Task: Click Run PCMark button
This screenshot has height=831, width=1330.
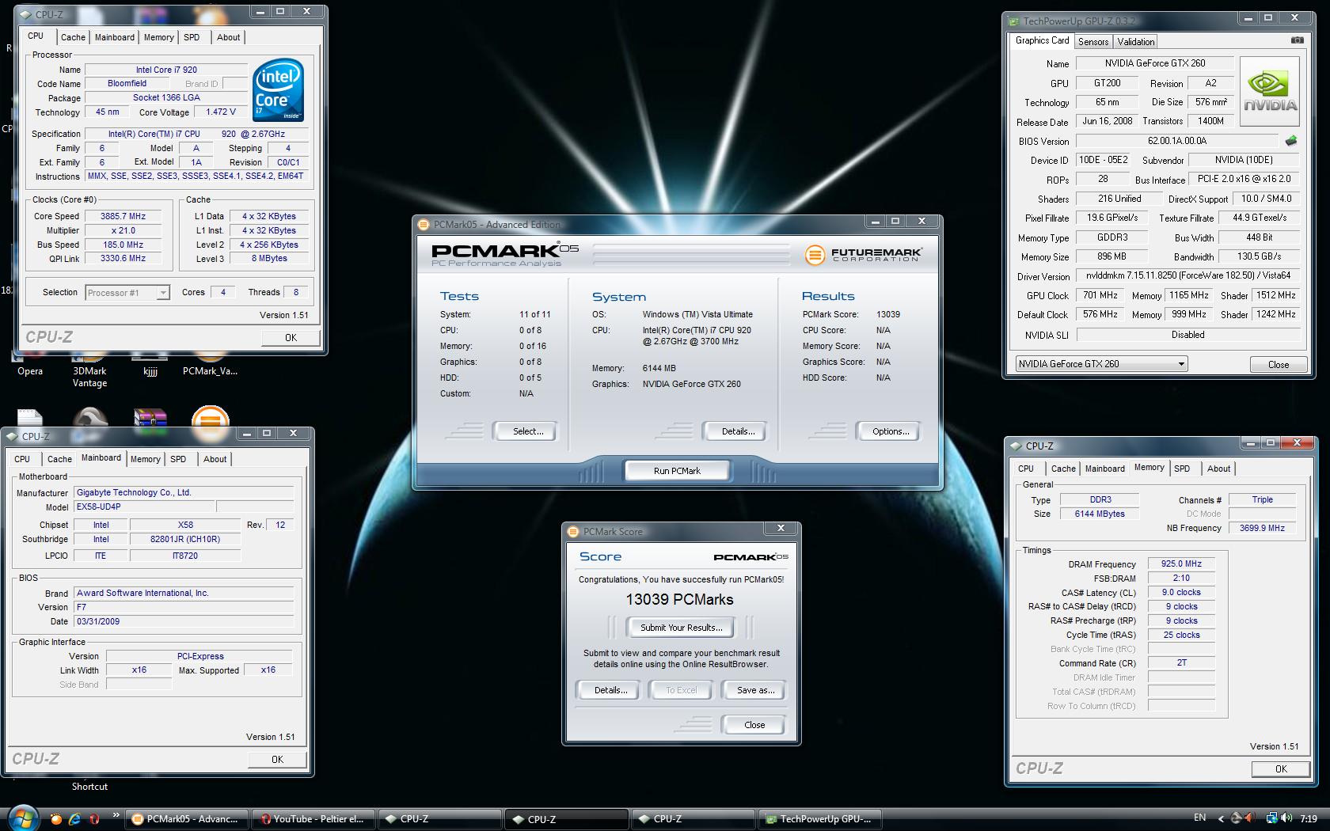Action: (x=677, y=471)
